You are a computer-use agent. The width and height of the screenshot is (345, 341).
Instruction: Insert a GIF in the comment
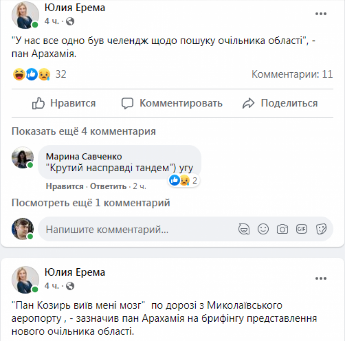[x=302, y=229]
